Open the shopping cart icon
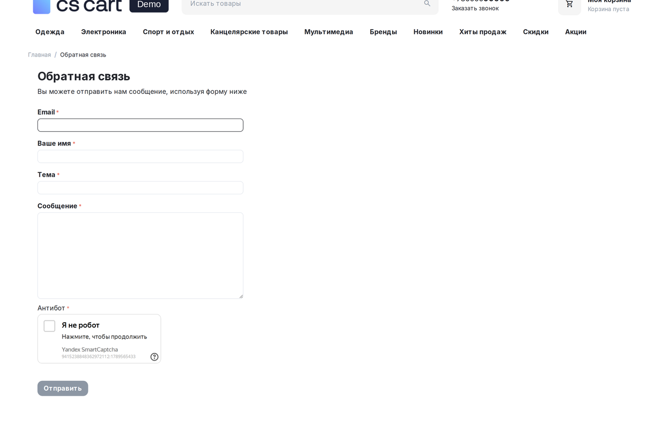The width and height of the screenshot is (659, 439). click(569, 4)
